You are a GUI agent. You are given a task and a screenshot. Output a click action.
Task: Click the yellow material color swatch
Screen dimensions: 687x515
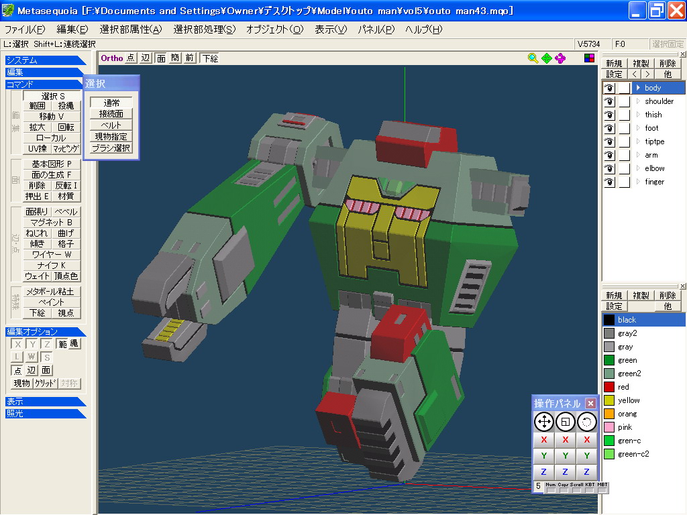609,400
